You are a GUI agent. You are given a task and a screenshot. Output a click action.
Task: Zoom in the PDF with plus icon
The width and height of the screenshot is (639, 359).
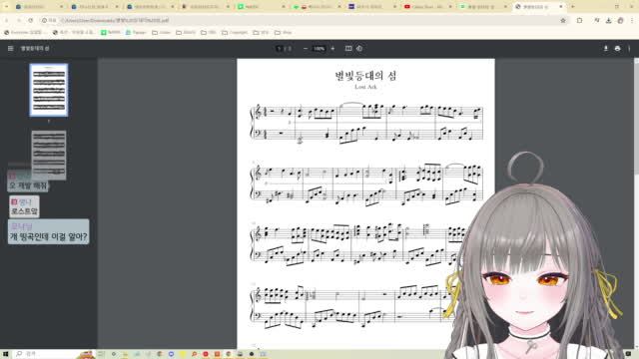[x=332, y=49]
